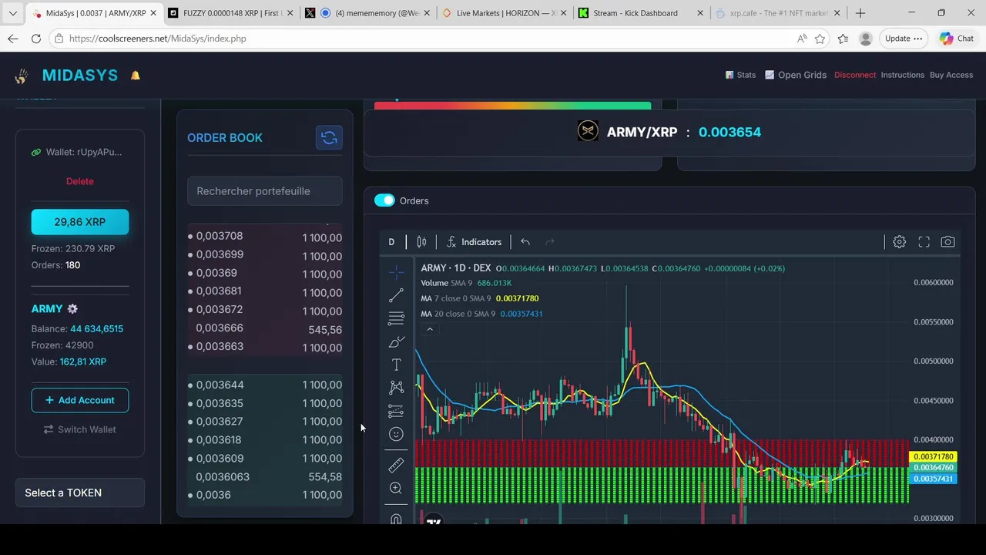Undo the last chart action
986x555 pixels.
point(525,242)
